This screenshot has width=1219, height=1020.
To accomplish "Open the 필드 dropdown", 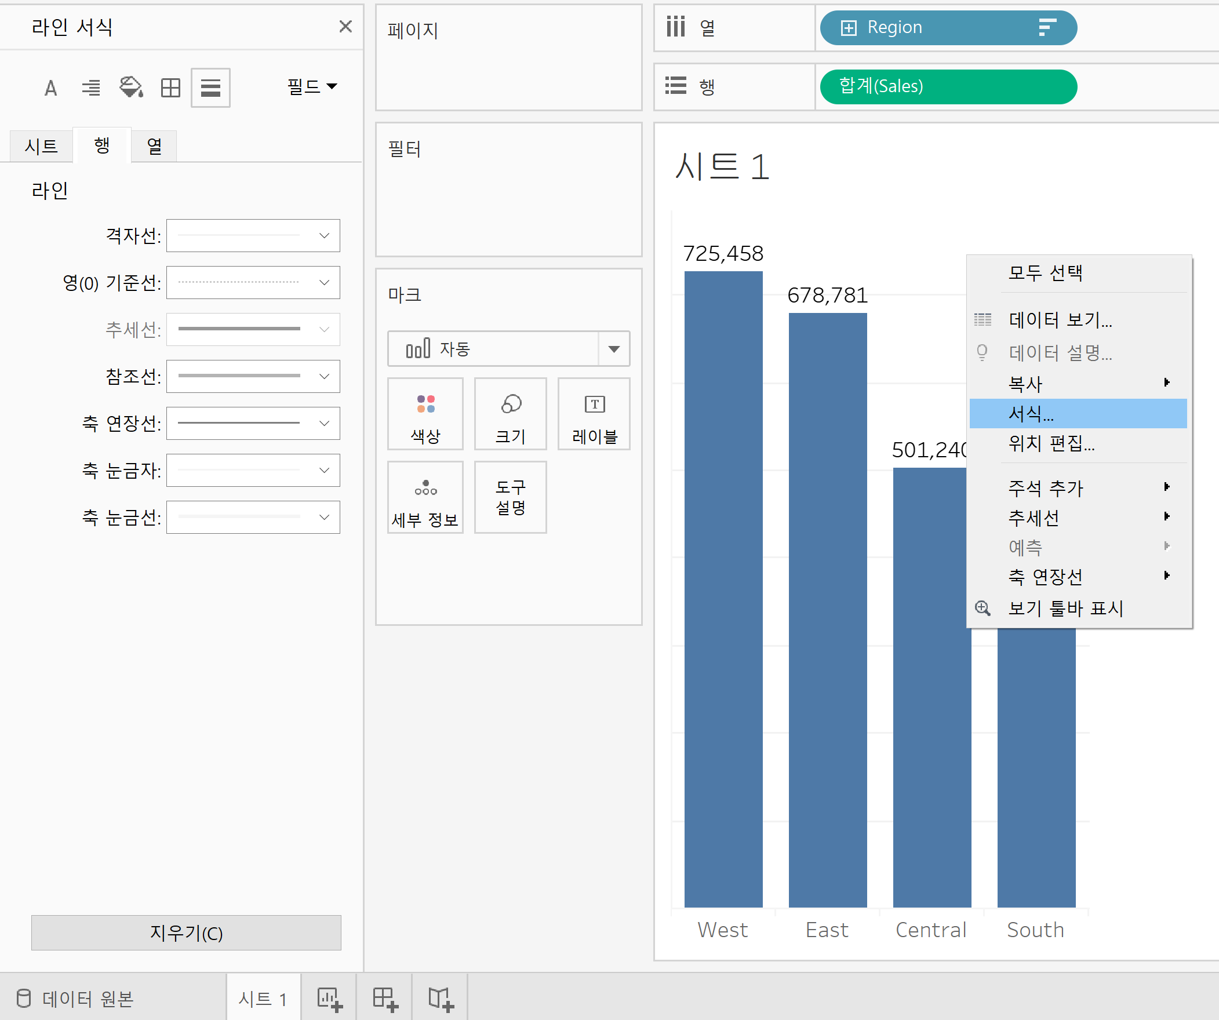I will (312, 86).
